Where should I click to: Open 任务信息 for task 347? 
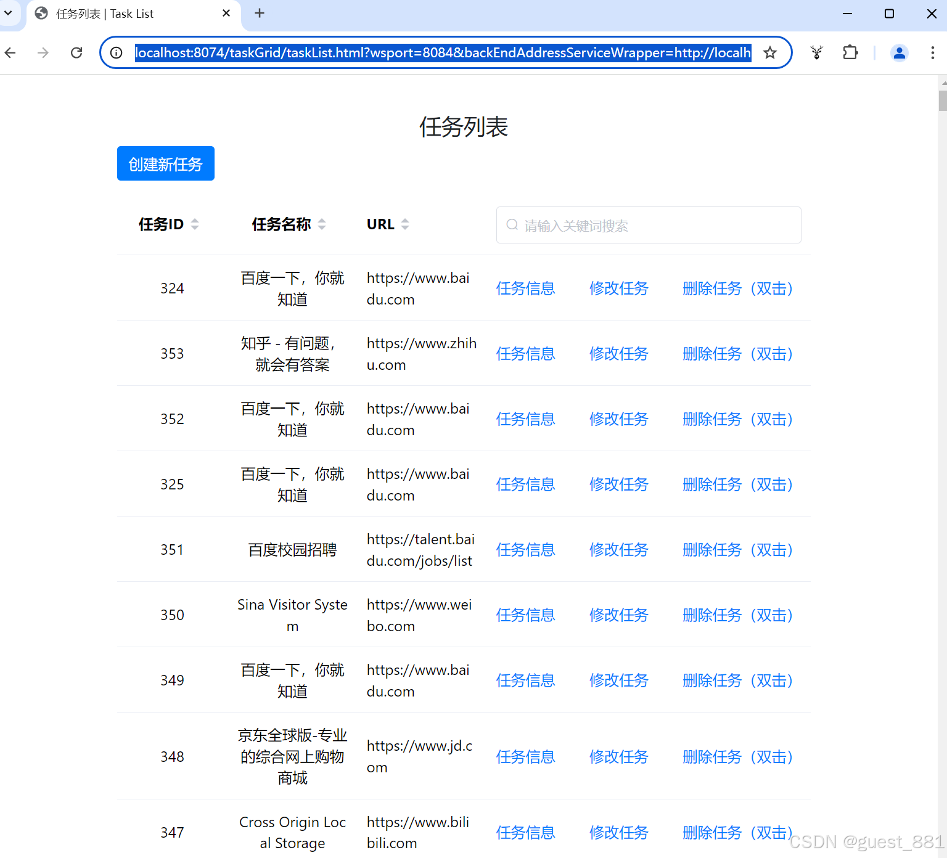526,833
